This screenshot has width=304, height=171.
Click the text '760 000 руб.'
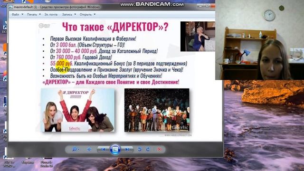pos(68,57)
